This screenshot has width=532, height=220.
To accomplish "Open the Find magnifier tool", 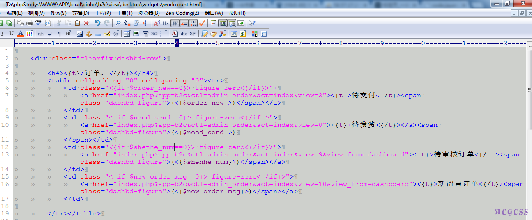I will coord(118,23).
